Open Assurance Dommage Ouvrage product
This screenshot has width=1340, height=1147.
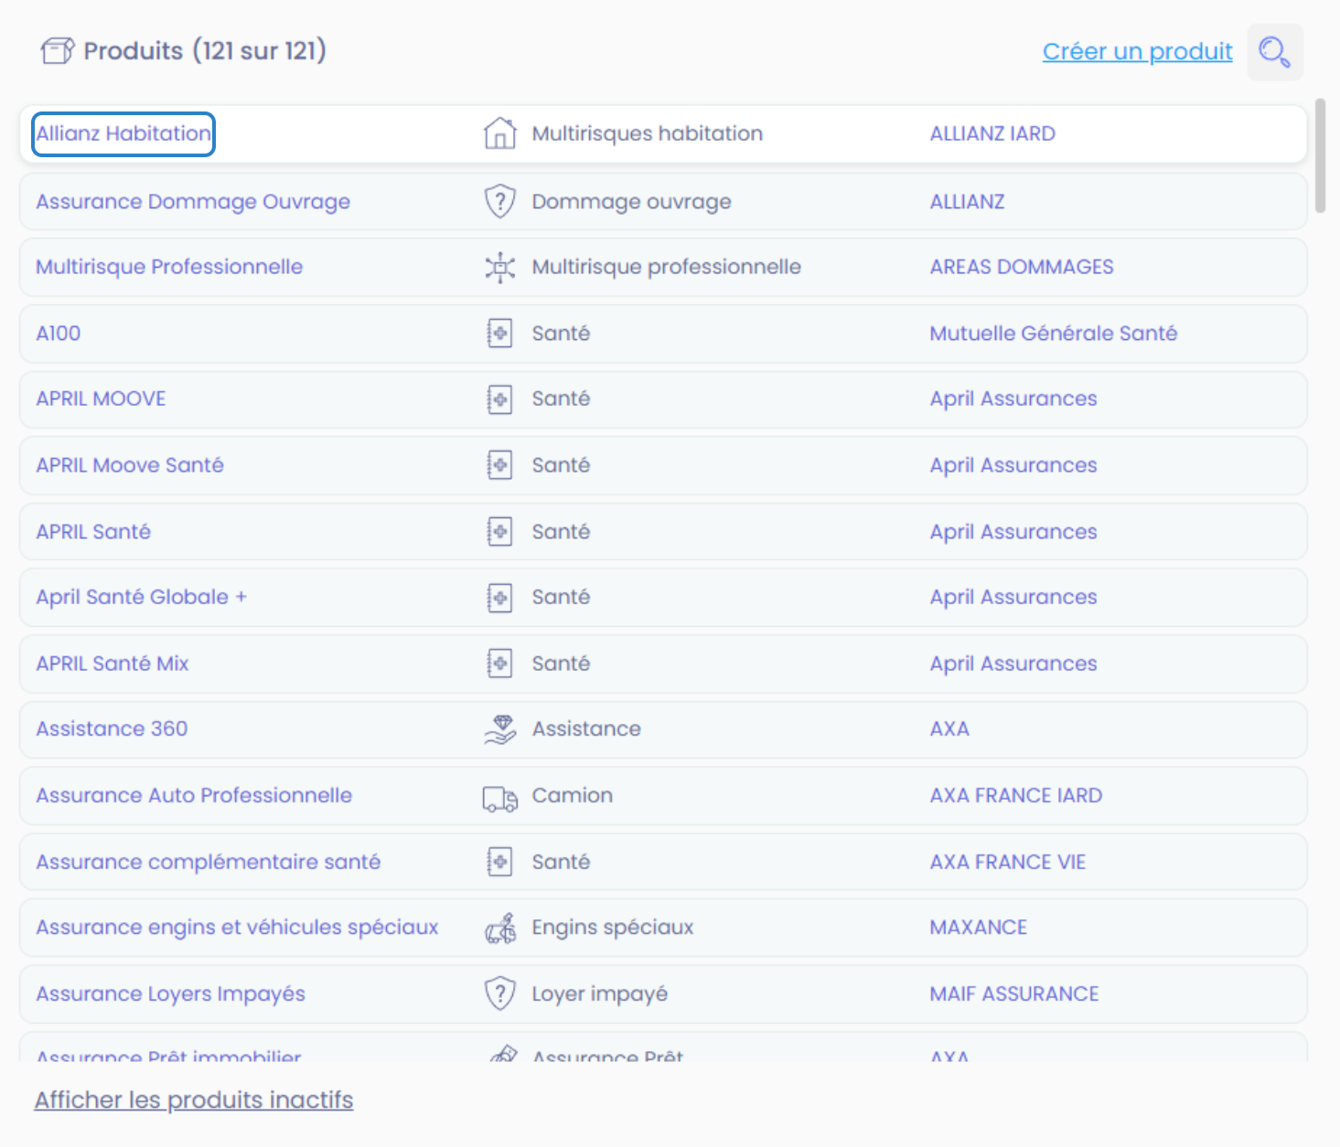click(193, 202)
